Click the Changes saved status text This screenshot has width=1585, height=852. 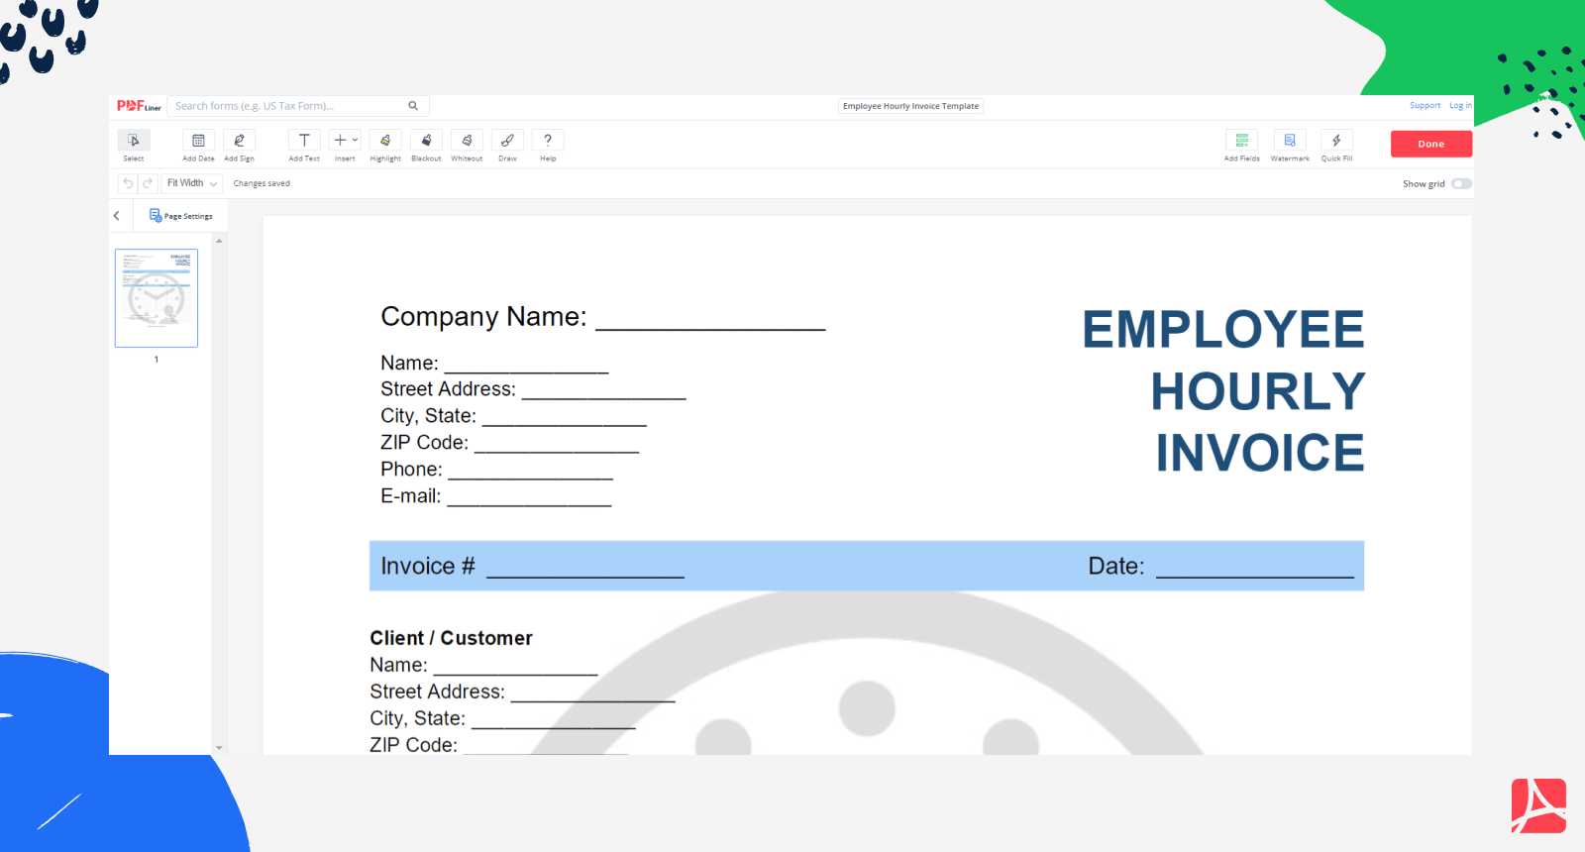click(262, 183)
